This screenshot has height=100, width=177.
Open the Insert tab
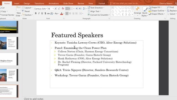tap(17, 4)
